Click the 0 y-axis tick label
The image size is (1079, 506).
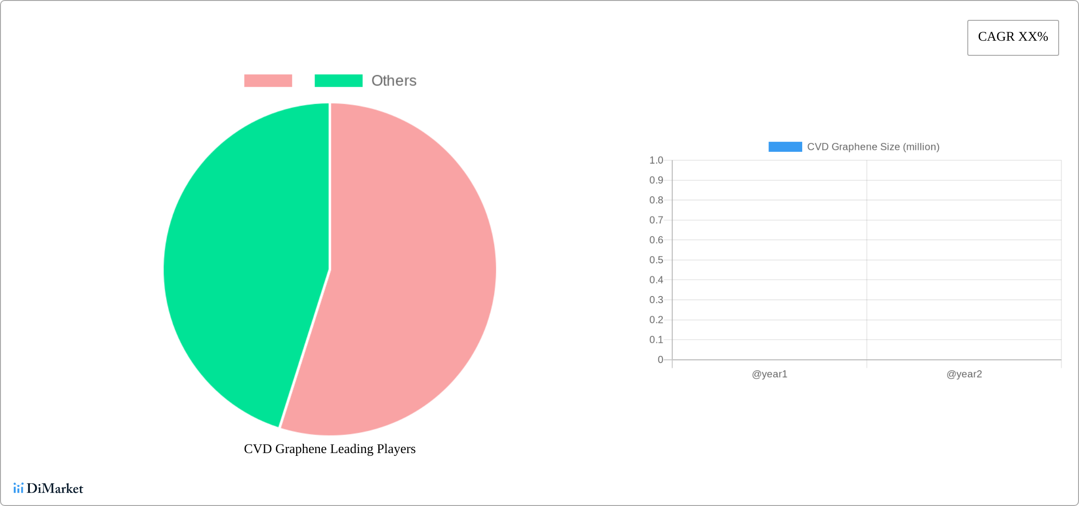pyautogui.click(x=660, y=360)
